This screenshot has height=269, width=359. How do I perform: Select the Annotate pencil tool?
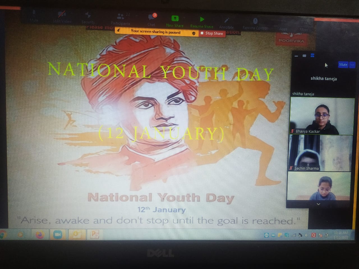(x=227, y=21)
